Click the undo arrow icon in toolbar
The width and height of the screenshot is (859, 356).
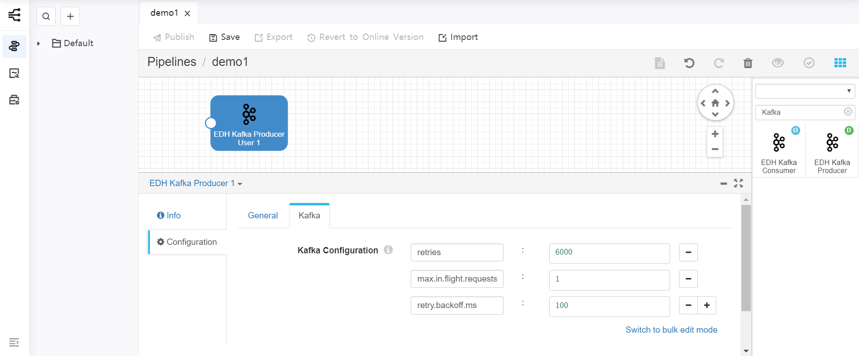689,63
